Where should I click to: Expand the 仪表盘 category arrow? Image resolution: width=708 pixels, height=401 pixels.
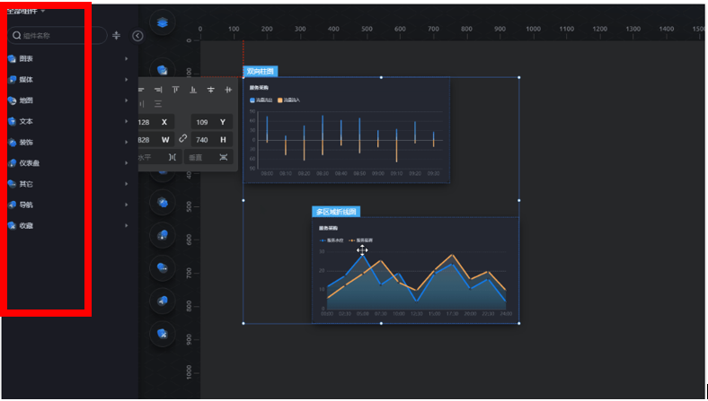click(127, 163)
